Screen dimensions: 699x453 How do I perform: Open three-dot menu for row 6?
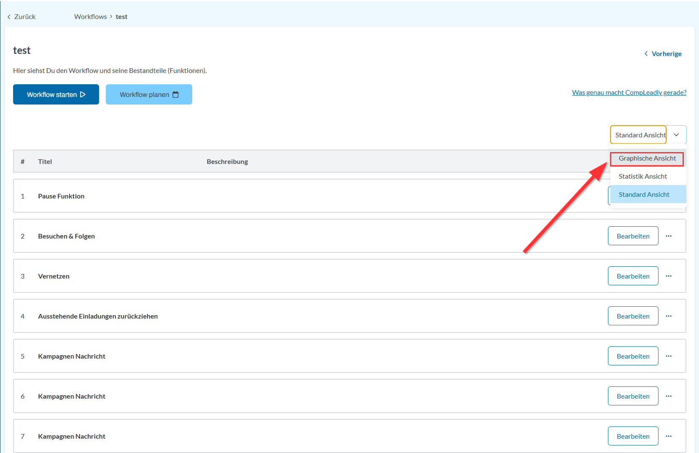(668, 396)
